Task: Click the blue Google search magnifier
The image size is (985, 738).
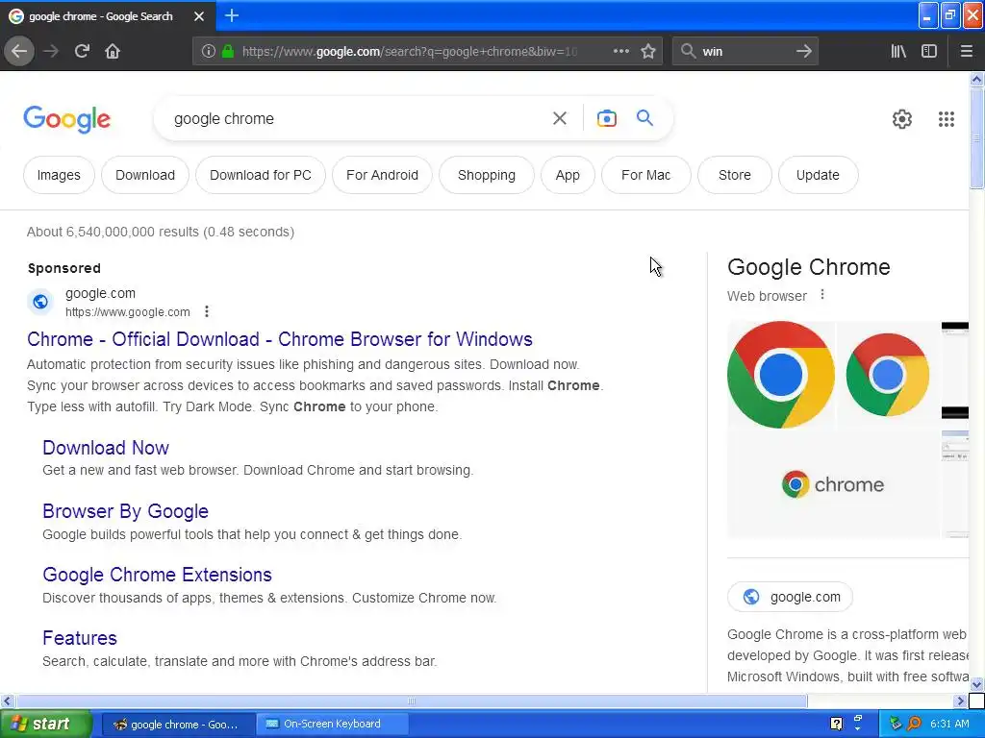Action: [644, 117]
